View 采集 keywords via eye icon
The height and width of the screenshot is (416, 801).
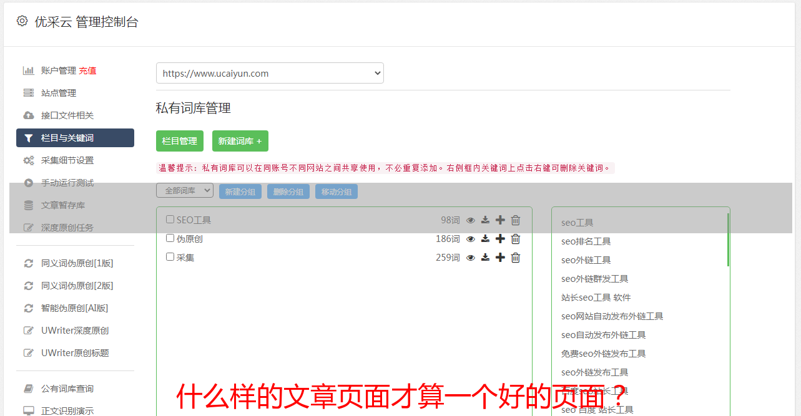[x=471, y=258]
